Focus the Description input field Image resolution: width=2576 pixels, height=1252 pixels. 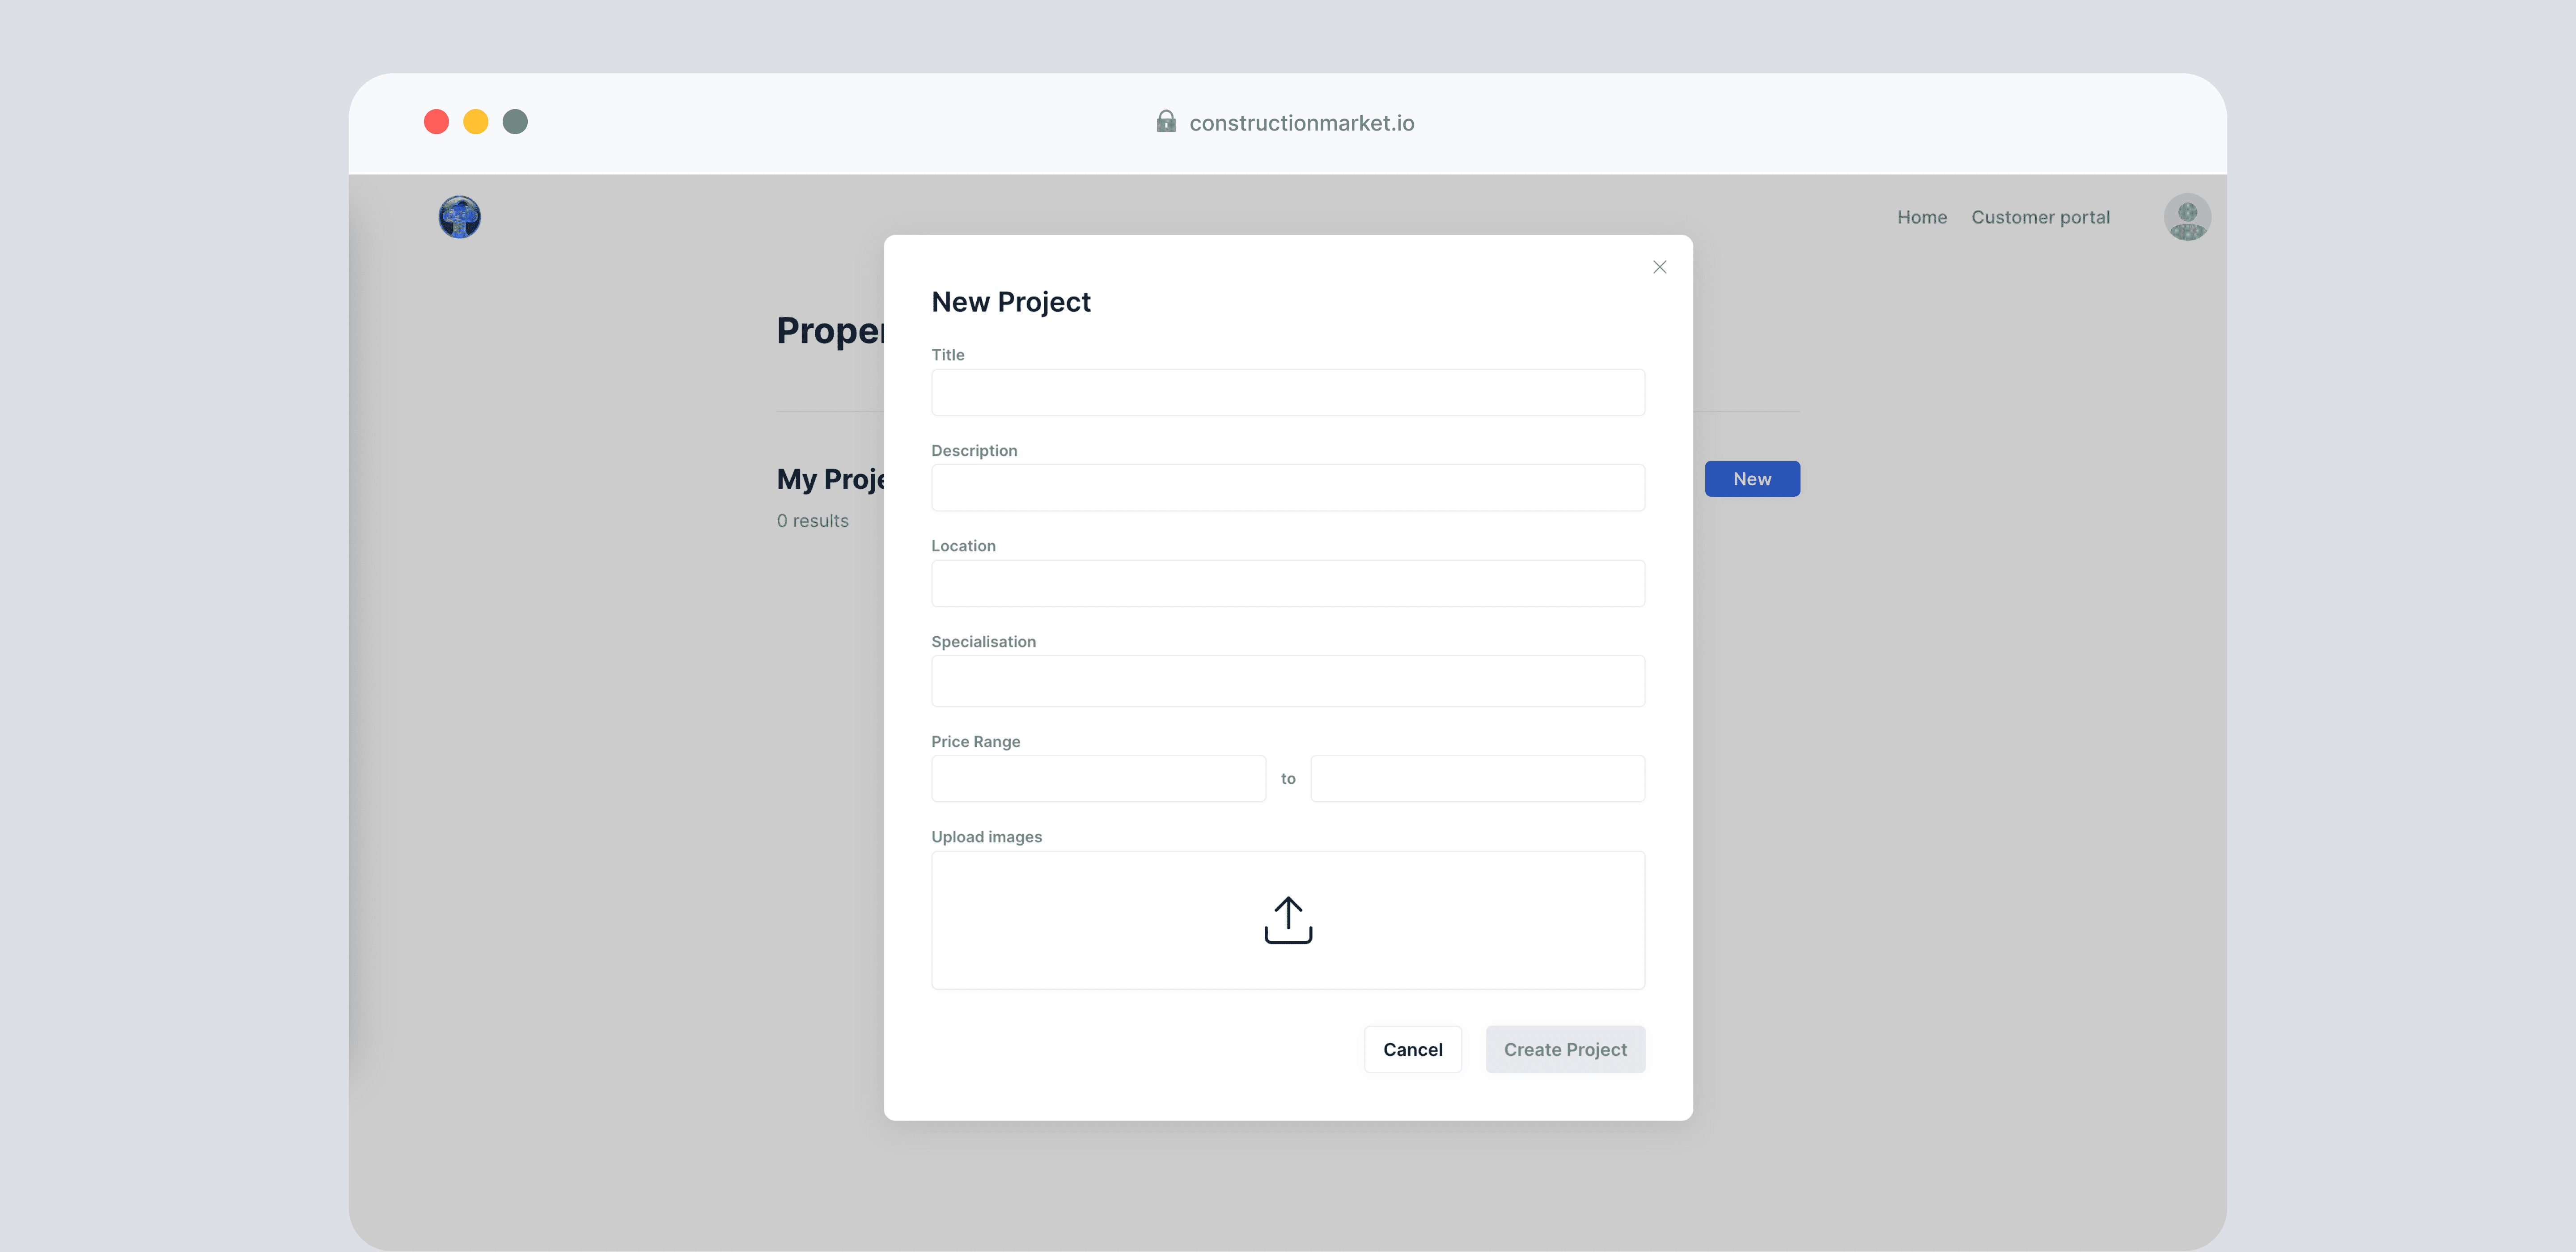[1288, 488]
